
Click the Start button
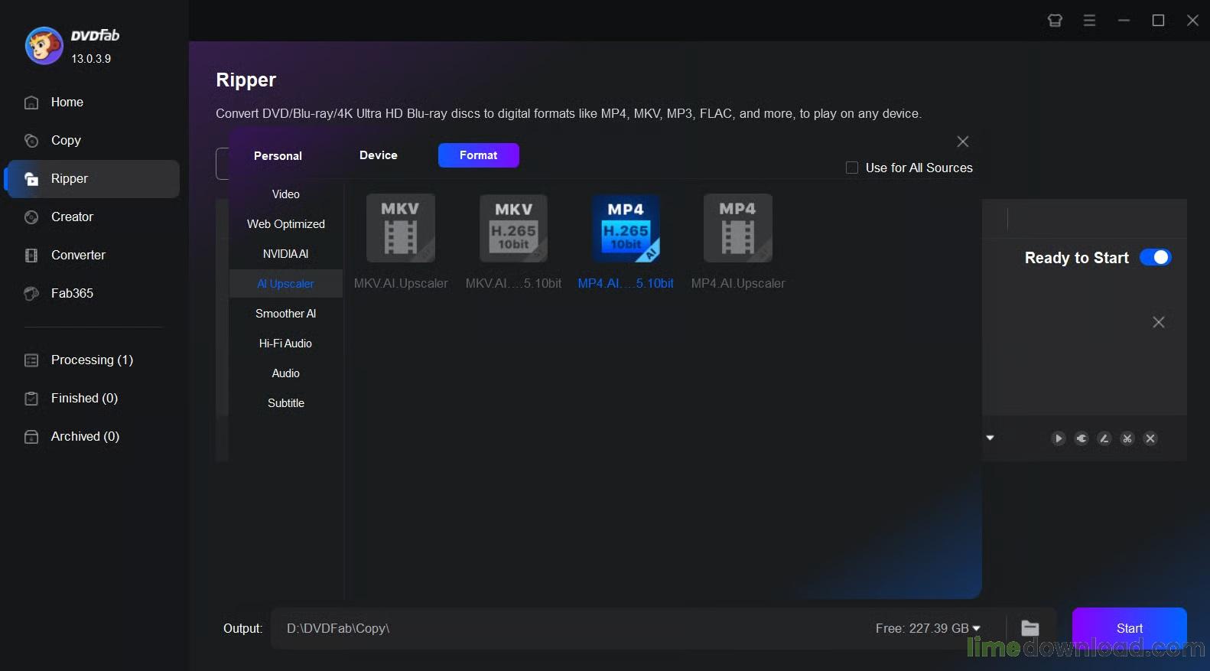(x=1130, y=629)
